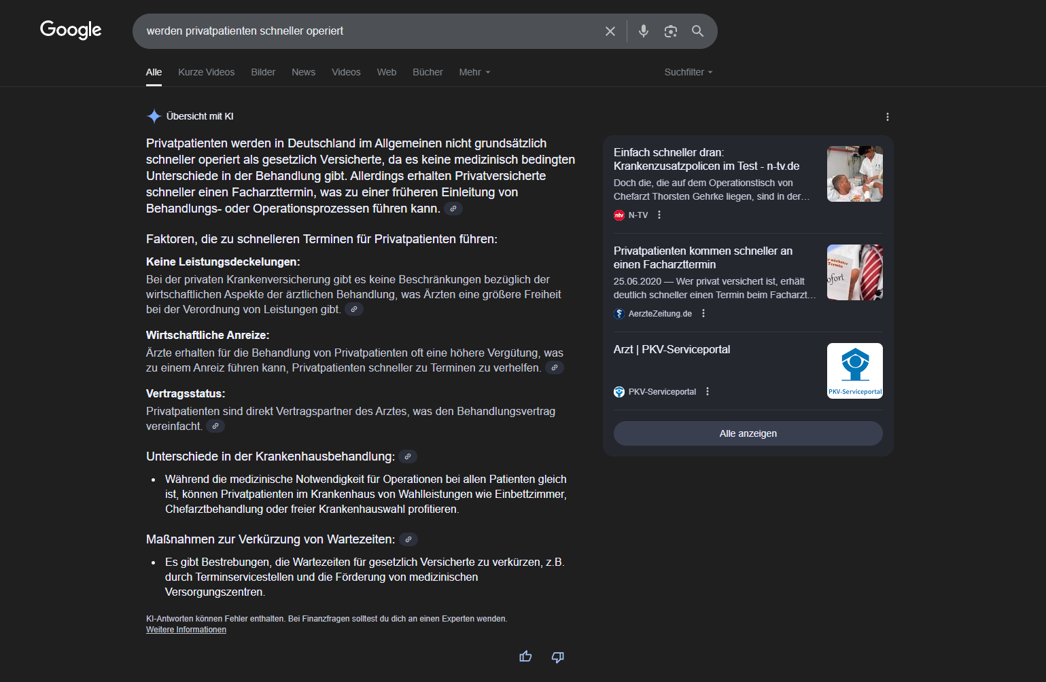Click the Google logo
1046x682 pixels.
(71, 30)
